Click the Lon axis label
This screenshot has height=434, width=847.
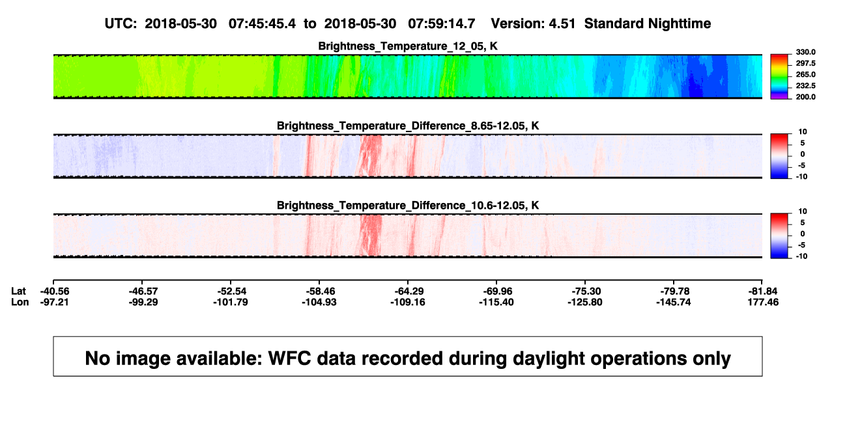pos(20,302)
